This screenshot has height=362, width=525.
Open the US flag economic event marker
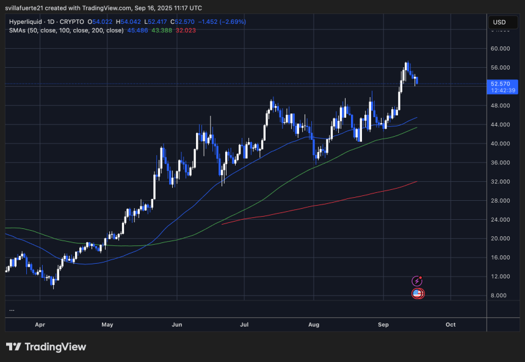point(417,293)
